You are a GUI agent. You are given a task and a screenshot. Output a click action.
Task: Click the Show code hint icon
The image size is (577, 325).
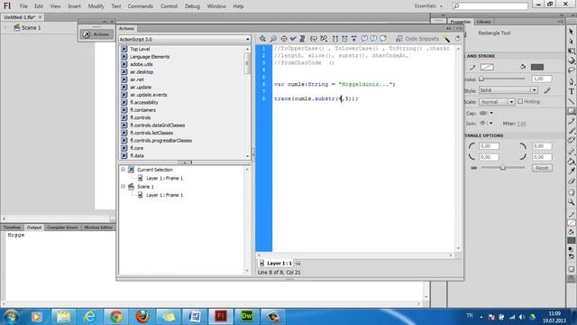click(314, 39)
